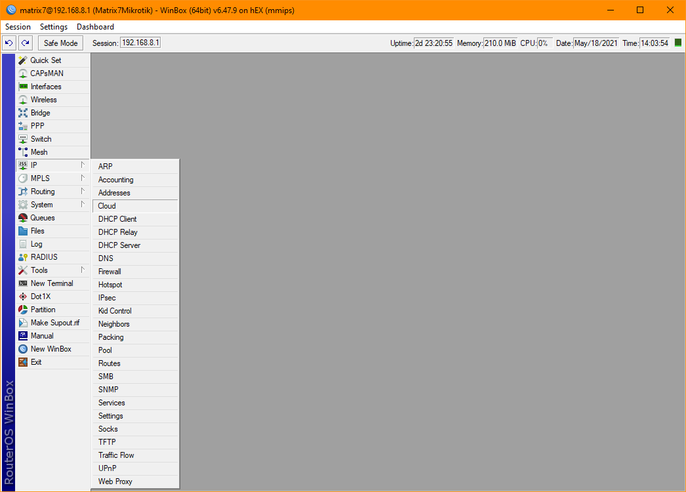Expand the IP submenu arrow
Viewport: 686px width, 492px height.
coord(82,165)
